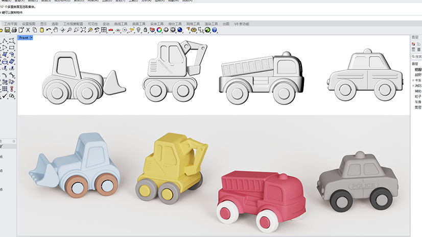Screen dimensions: 422x237
Task: Click the checkmark tool in sidebar
Action: click(5, 96)
